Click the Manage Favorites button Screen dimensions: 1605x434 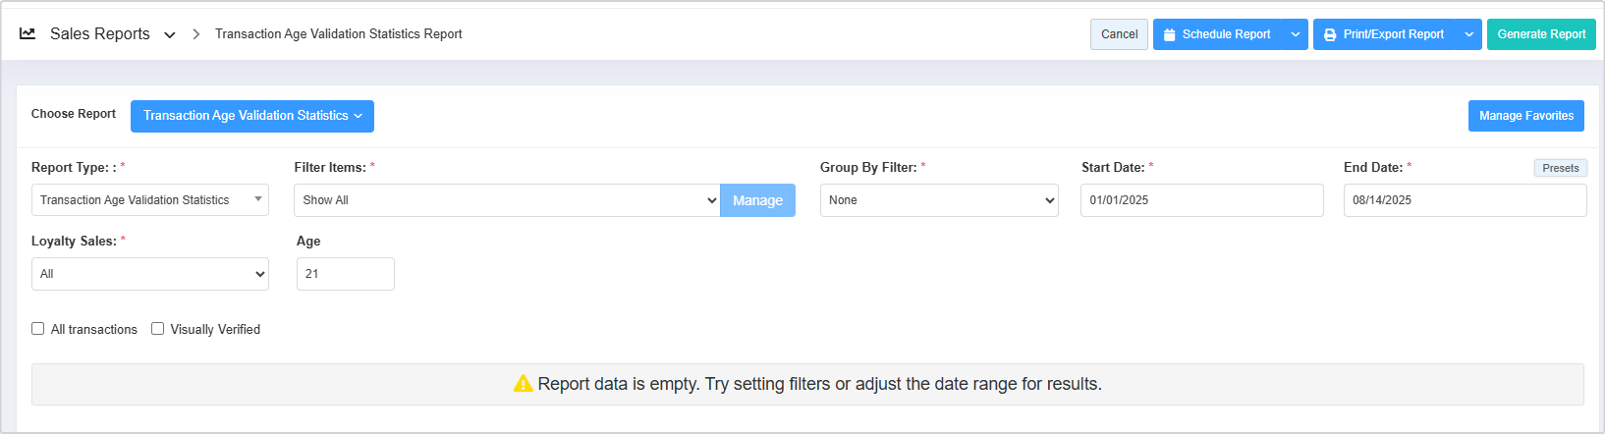[x=1525, y=116]
